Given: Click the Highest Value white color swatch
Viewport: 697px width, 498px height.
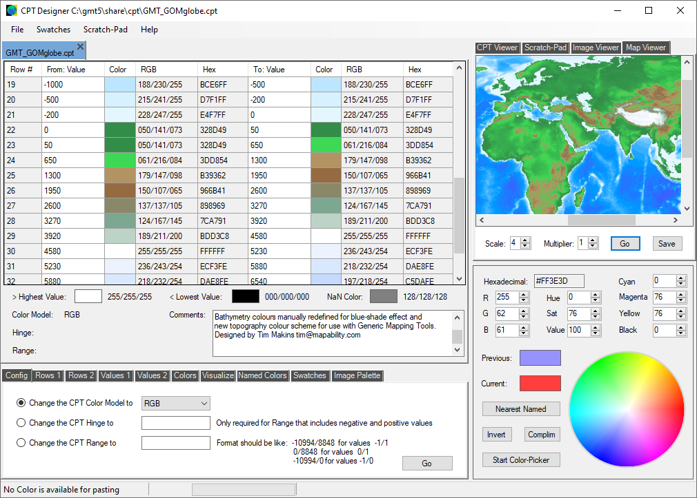Looking at the screenshot, I should (x=88, y=296).
